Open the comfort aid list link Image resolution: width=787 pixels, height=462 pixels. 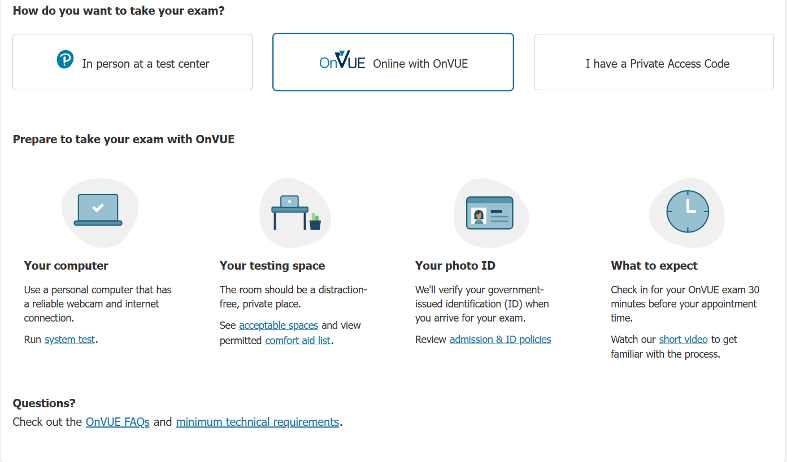point(298,340)
